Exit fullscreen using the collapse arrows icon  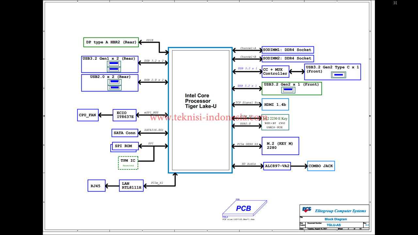pyautogui.click(x=395, y=3)
